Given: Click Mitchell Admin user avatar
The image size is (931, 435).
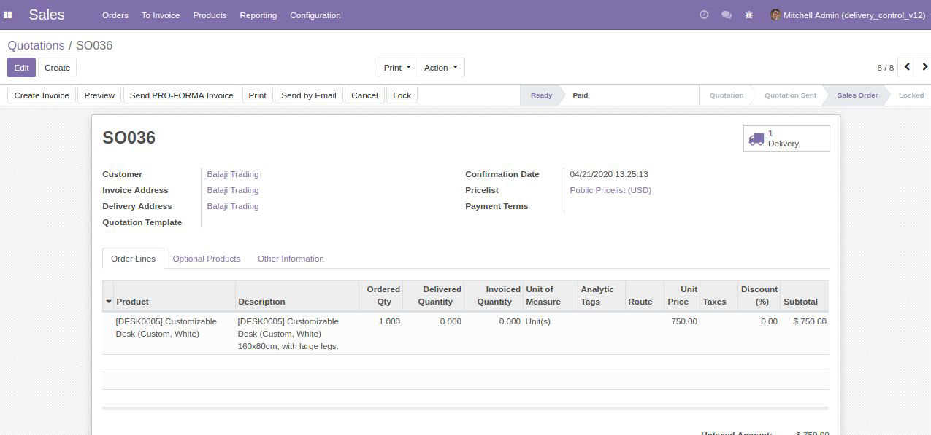Looking at the screenshot, I should point(775,15).
